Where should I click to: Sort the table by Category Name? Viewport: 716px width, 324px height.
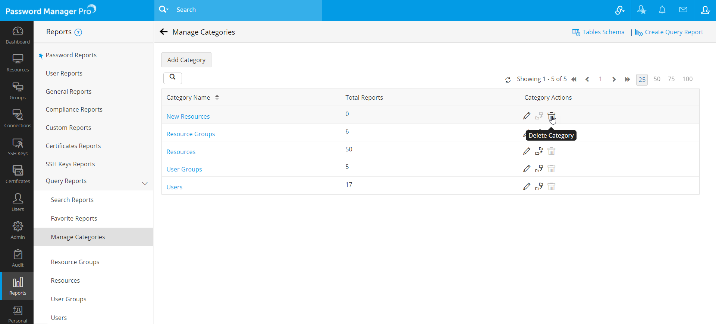(217, 97)
